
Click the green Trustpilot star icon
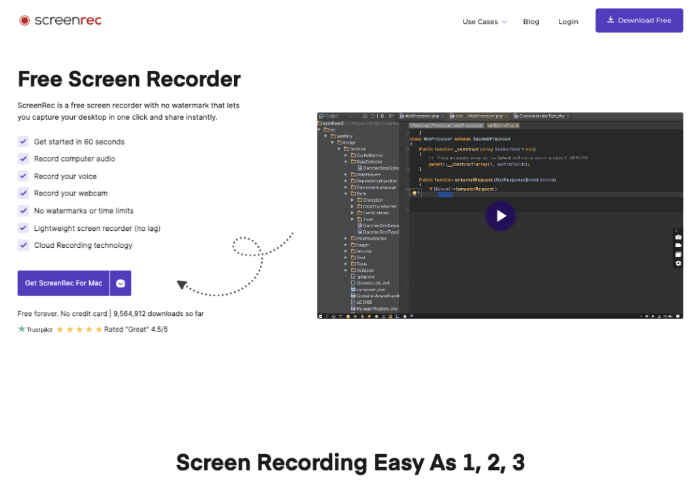coord(21,329)
